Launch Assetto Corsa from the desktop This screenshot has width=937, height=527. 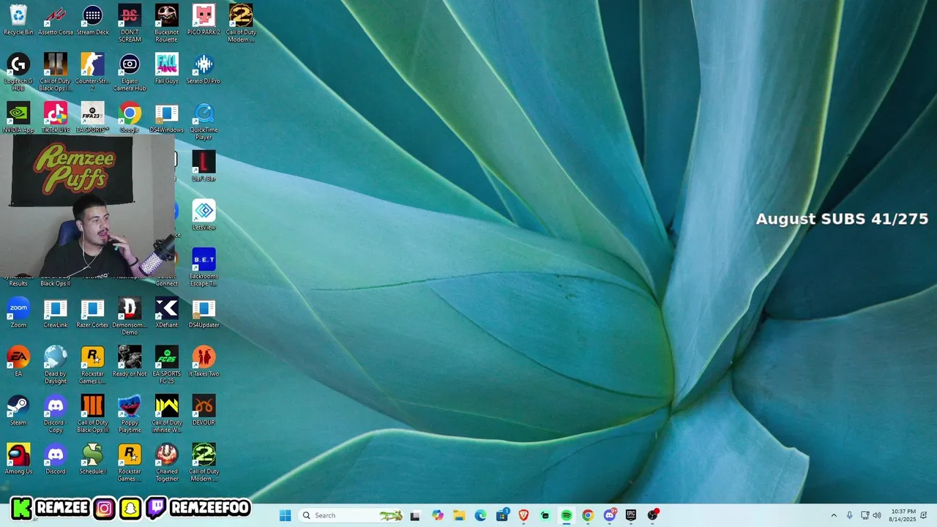(x=56, y=20)
